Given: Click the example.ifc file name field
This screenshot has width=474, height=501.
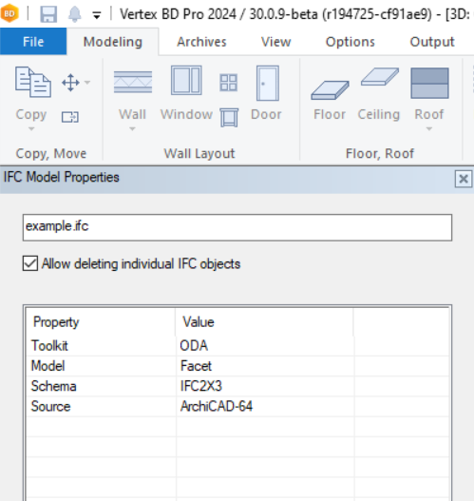Looking at the screenshot, I should pyautogui.click(x=237, y=227).
